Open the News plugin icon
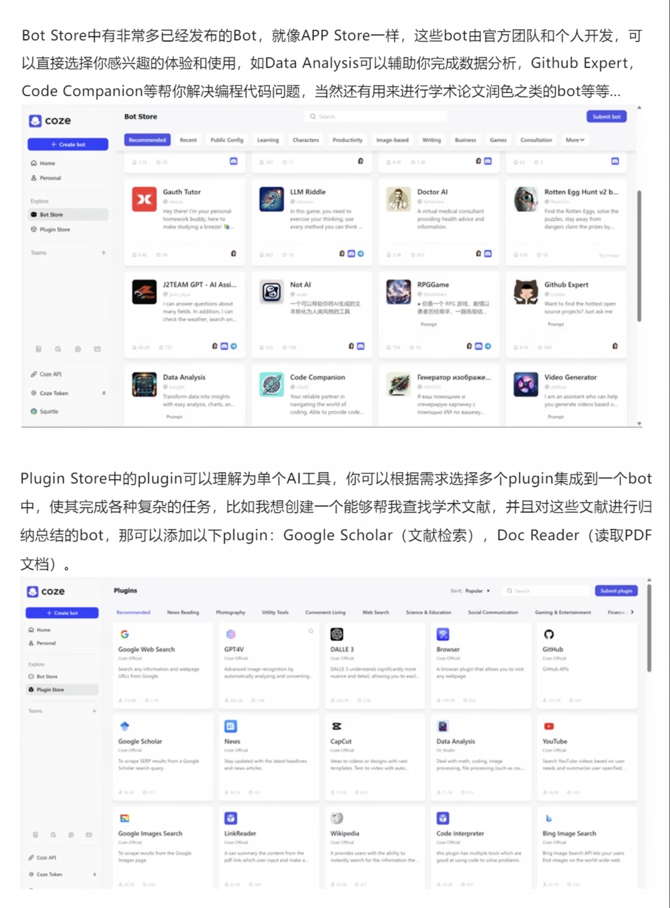The width and height of the screenshot is (670, 908). (231, 726)
